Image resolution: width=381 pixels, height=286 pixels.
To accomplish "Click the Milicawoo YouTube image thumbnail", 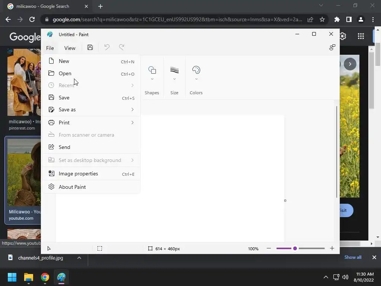I will click(24, 172).
